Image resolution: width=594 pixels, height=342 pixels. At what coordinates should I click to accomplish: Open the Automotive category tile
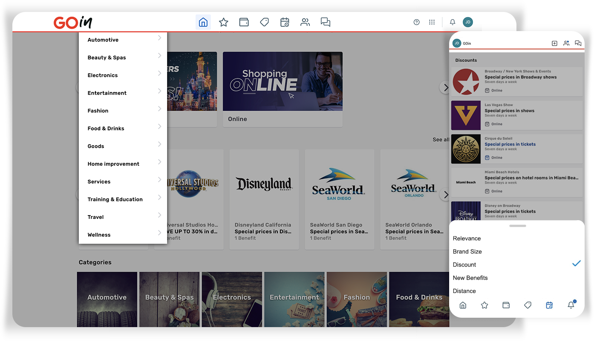pos(107,299)
